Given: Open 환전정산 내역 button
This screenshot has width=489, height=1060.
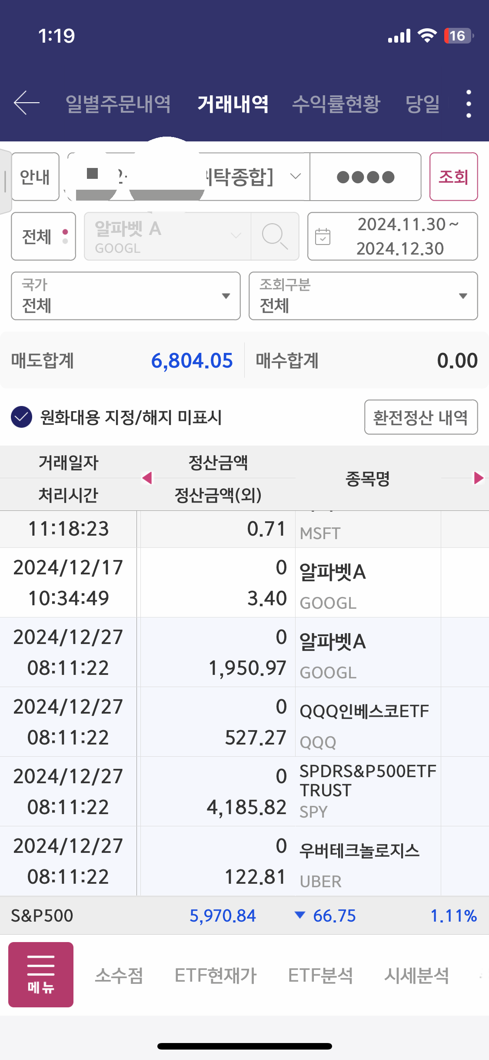Looking at the screenshot, I should [421, 417].
